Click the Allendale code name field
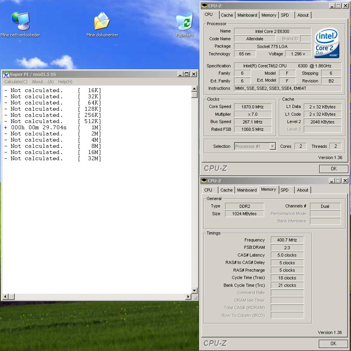This screenshot has width=351, height=351. pos(255,39)
